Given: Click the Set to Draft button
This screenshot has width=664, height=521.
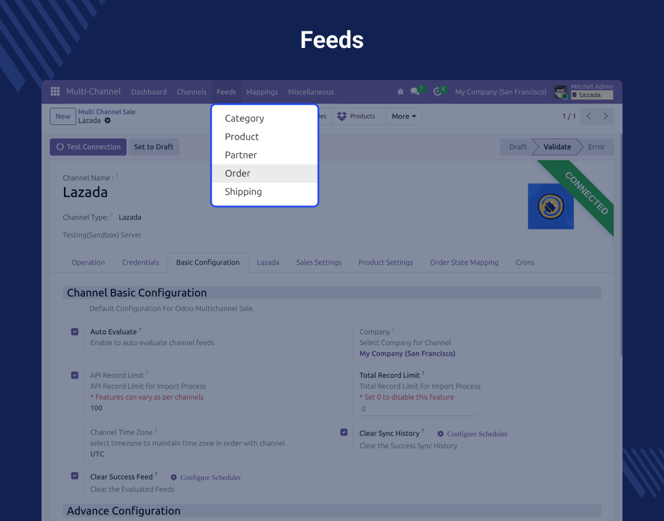Looking at the screenshot, I should [154, 147].
